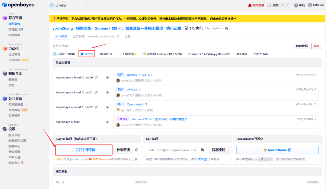The height and width of the screenshot is (189, 326).
Task: Click the NVIDIA GPU icon
Action: point(144,54)
